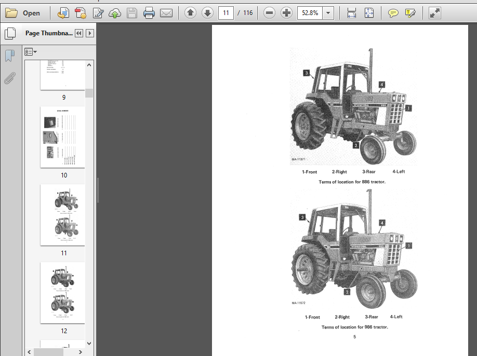Select page 10 thumbnail
Image resolution: width=477 pixels, height=356 pixels.
pyautogui.click(x=62, y=136)
